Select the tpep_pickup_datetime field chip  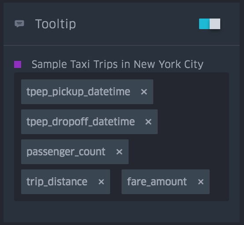coord(87,92)
